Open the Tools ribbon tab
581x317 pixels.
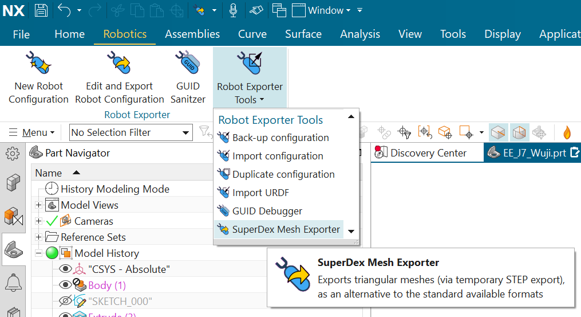click(x=453, y=34)
